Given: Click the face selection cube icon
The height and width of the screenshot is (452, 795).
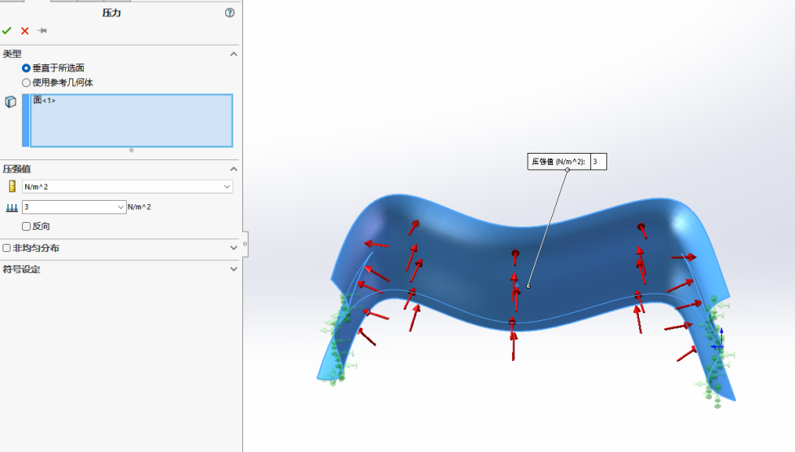Looking at the screenshot, I should (11, 102).
